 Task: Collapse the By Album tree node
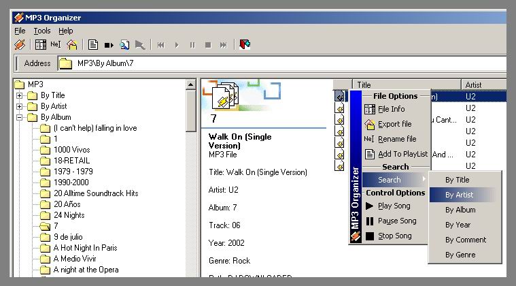[20, 117]
